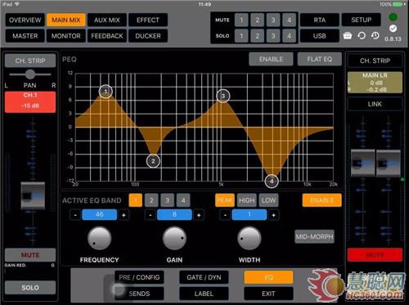The image size is (409, 305).
Task: Solo channel 1 strip
Action: click(30, 288)
